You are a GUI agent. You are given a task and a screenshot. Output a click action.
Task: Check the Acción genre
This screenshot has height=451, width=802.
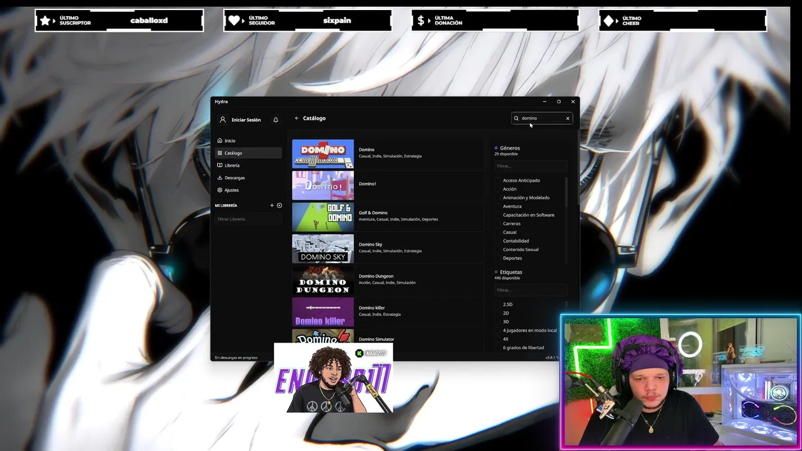pyautogui.click(x=497, y=189)
